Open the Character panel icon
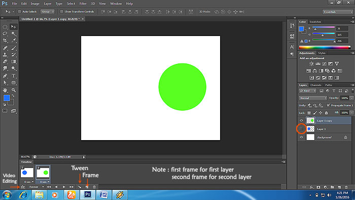The height and width of the screenshot is (200, 355). click(x=292, y=47)
